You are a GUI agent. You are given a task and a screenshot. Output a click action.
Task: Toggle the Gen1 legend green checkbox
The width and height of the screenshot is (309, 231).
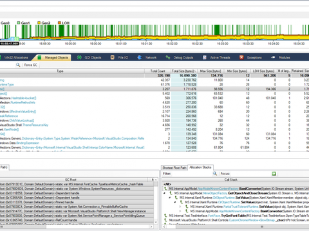(x=19, y=22)
